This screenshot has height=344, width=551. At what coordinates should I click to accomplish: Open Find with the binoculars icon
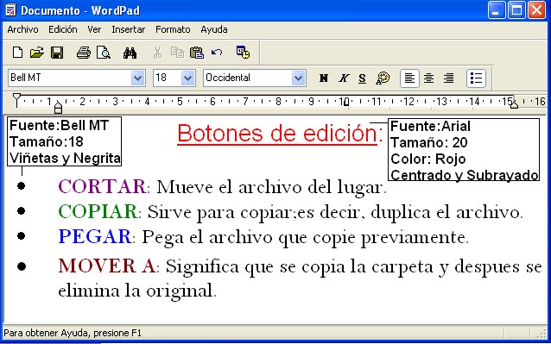130,53
